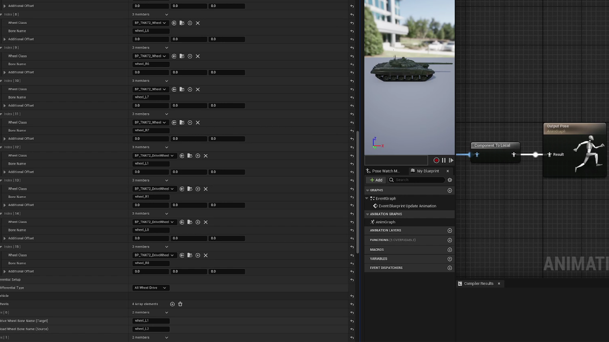
Task: Add a new variable with plus icon
Action: pos(449,259)
